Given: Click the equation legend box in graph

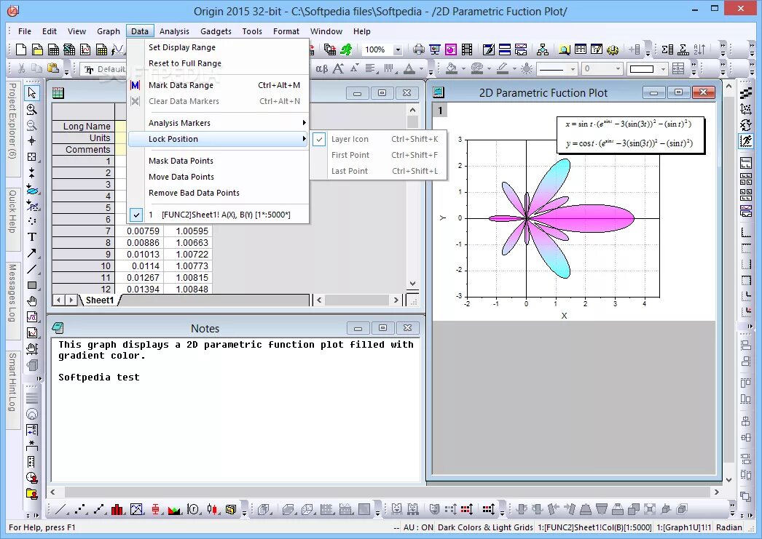Looking at the screenshot, I should coord(630,135).
